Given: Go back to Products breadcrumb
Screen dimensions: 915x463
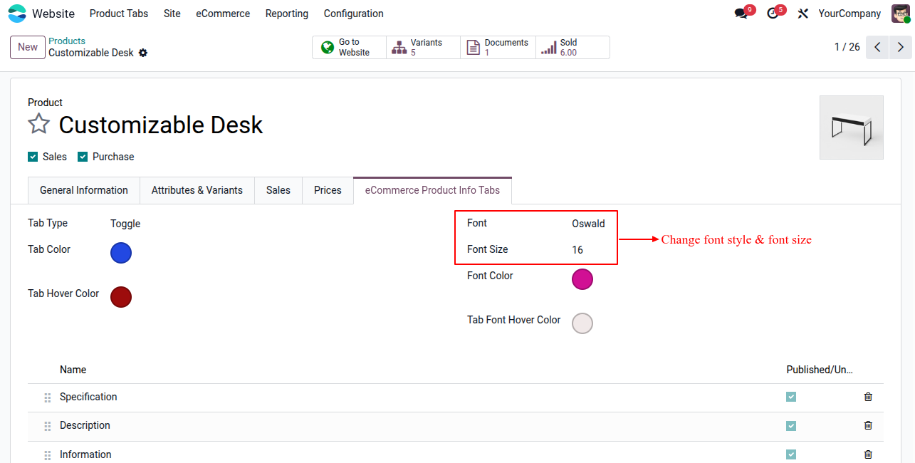Looking at the screenshot, I should 67,41.
